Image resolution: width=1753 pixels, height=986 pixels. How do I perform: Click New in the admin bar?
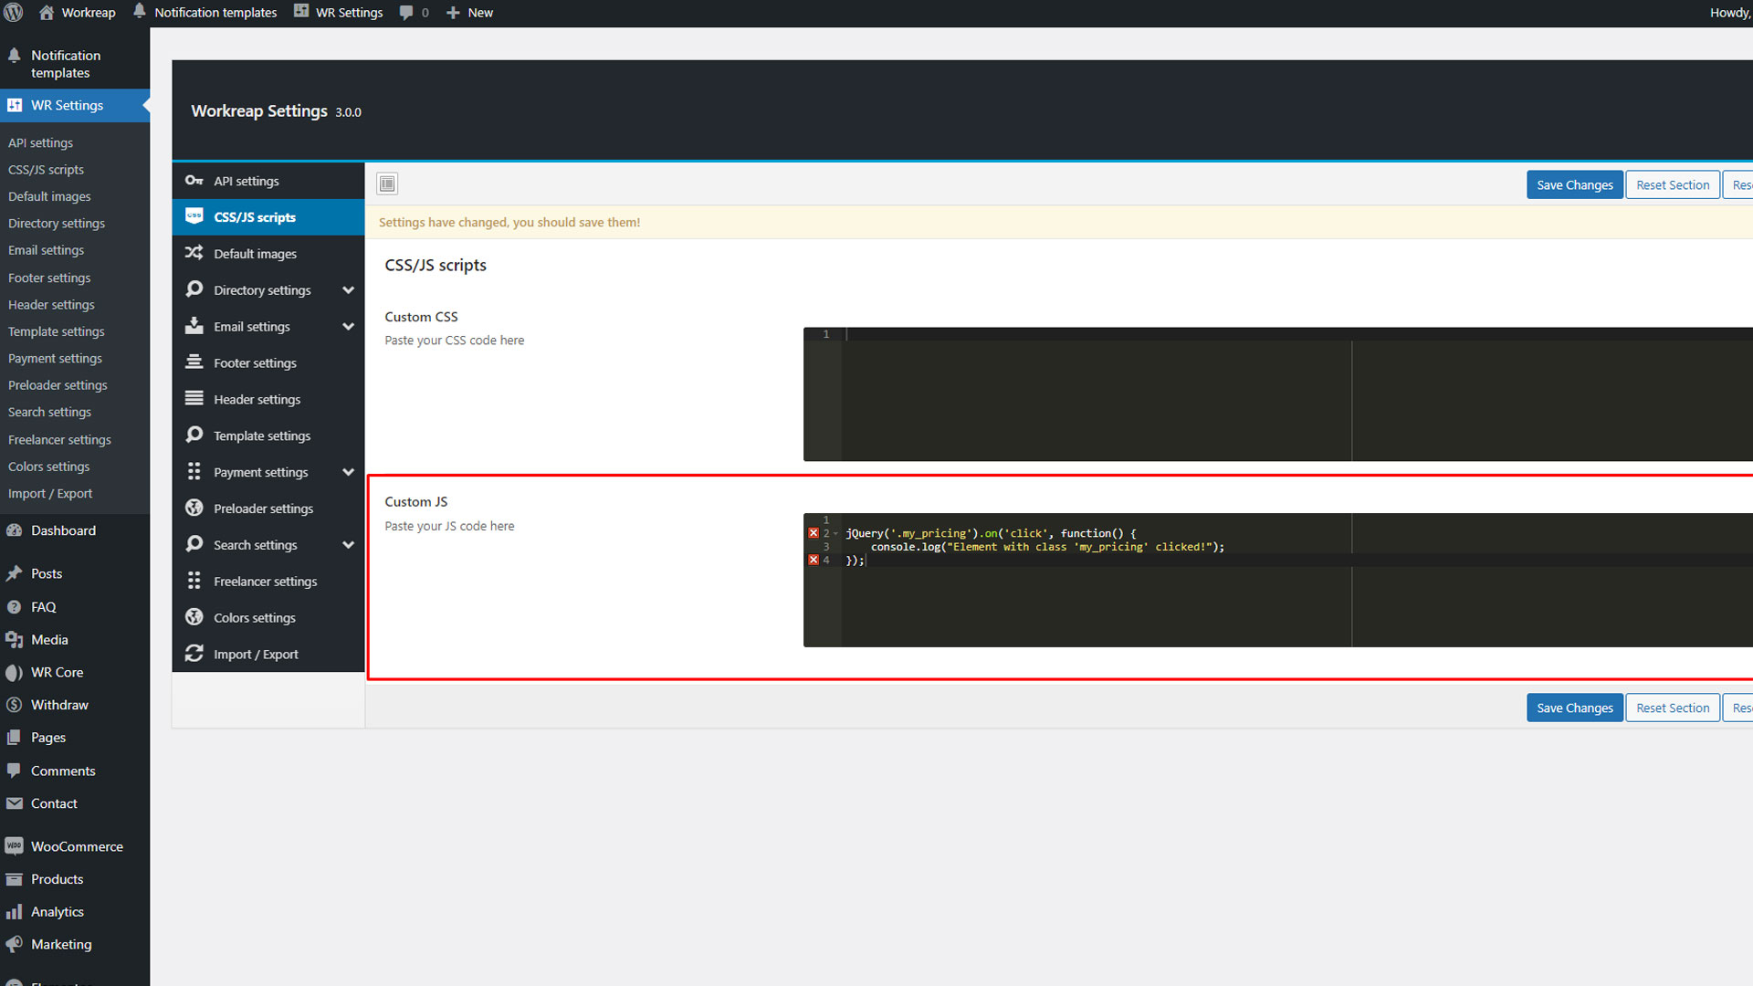tap(470, 13)
